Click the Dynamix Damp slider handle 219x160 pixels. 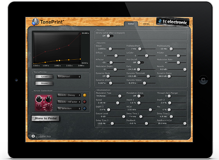pyautogui.click(x=169, y=76)
